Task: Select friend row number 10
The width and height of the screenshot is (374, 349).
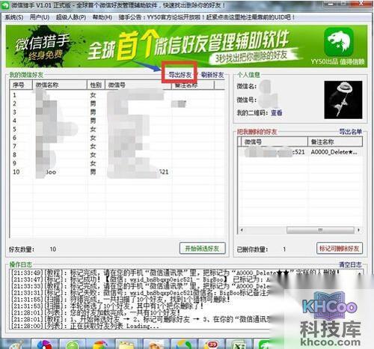Action: click(x=117, y=172)
